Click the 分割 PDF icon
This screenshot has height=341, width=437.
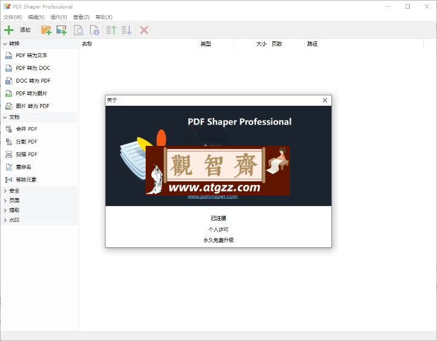coord(8,142)
